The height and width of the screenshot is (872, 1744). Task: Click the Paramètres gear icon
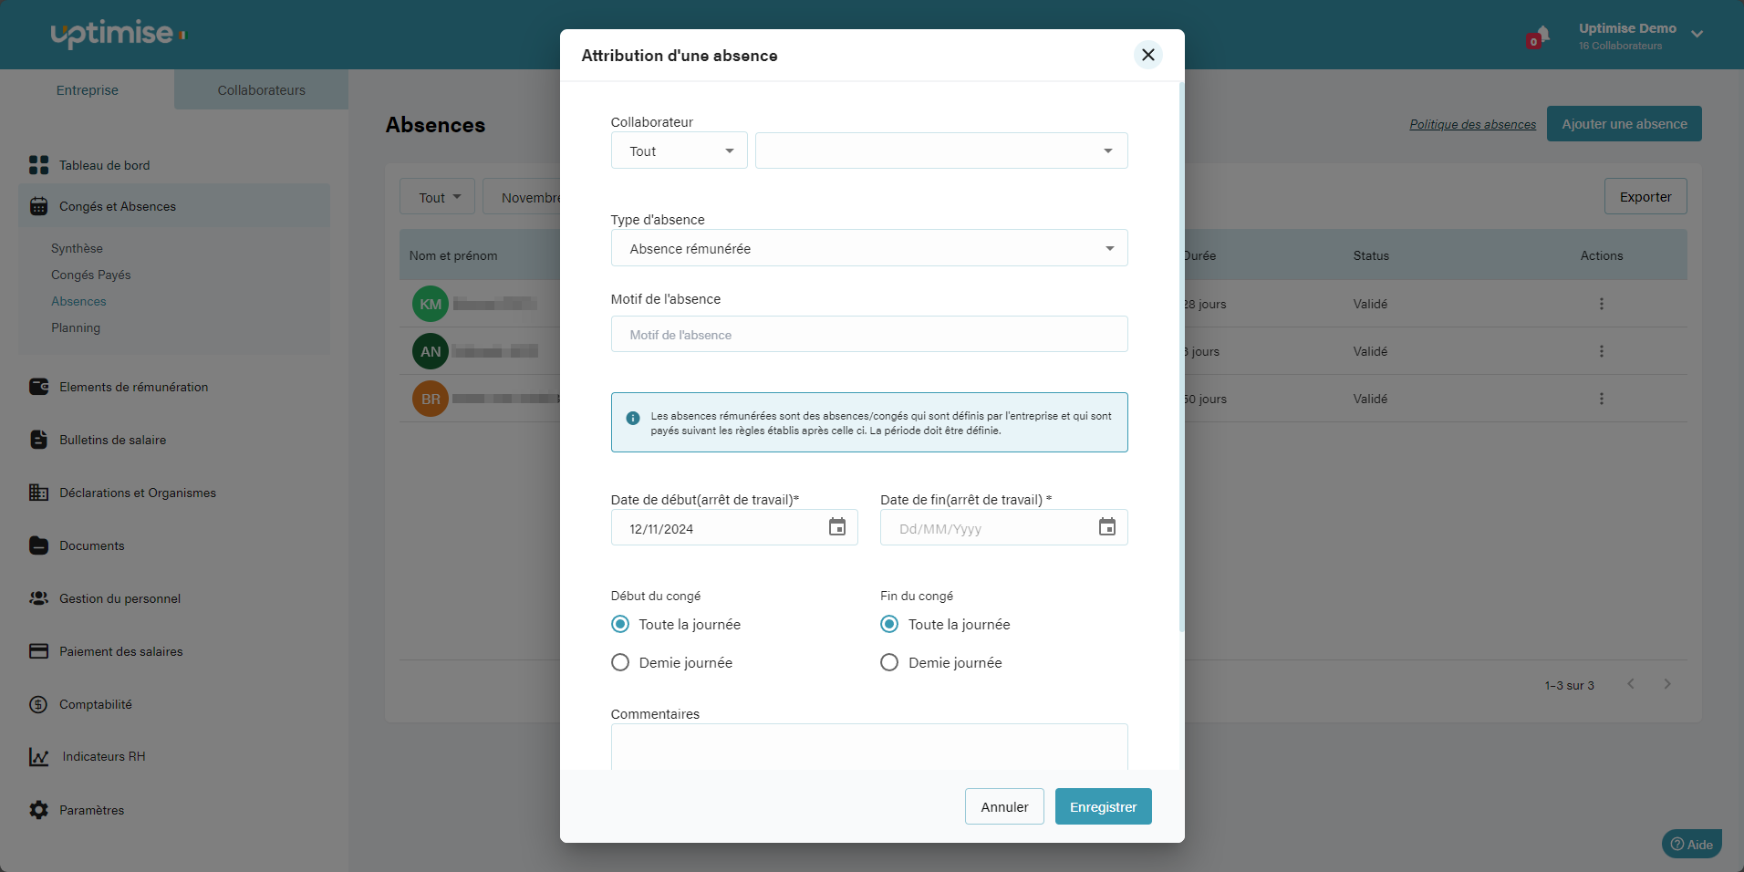[x=38, y=810]
